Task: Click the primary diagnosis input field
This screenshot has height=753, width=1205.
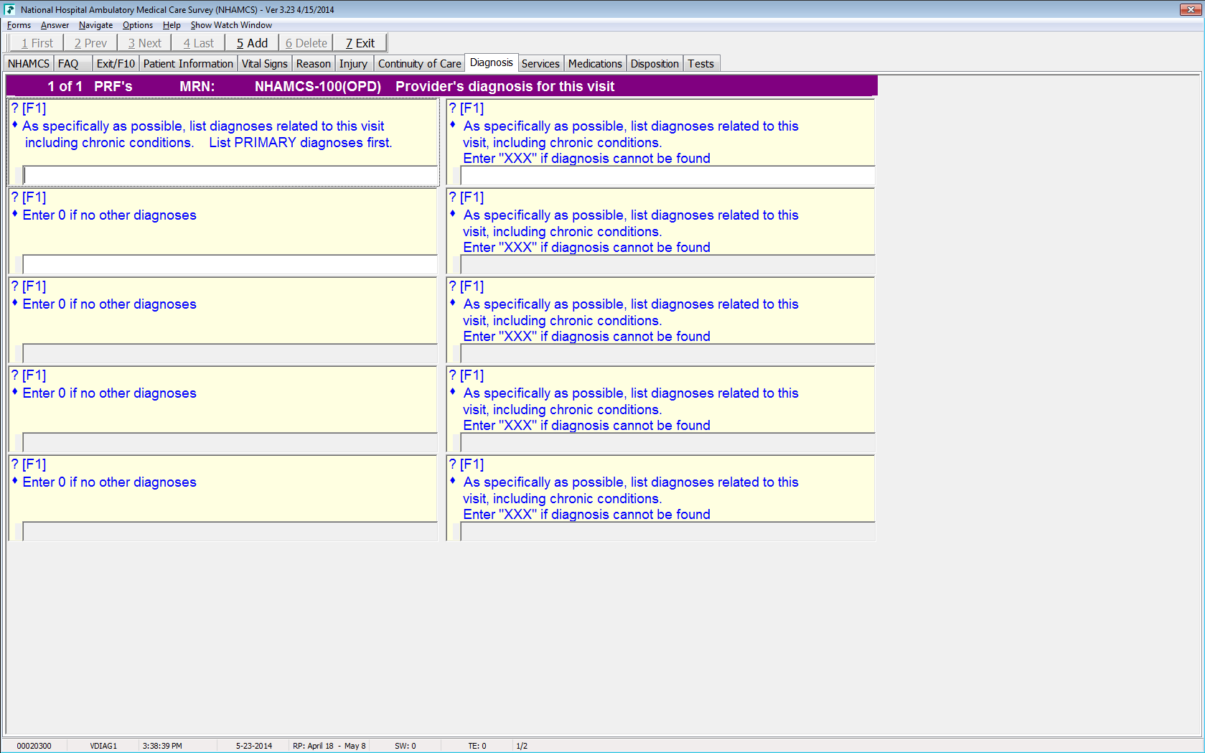Action: tap(230, 175)
